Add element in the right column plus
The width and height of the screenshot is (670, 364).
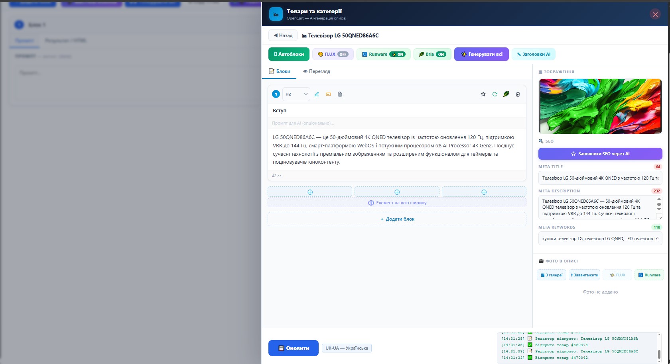[484, 192]
